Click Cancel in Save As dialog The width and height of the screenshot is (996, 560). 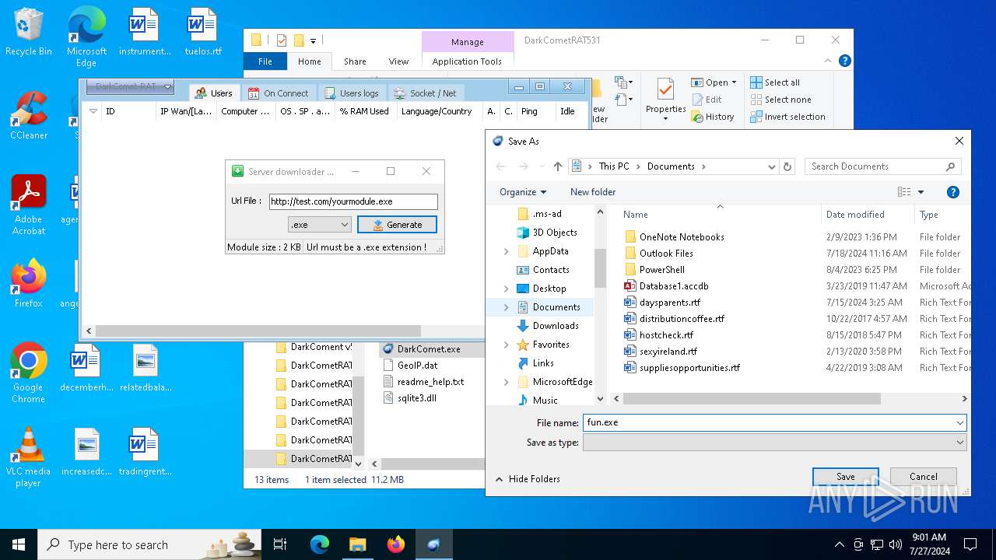click(x=924, y=477)
